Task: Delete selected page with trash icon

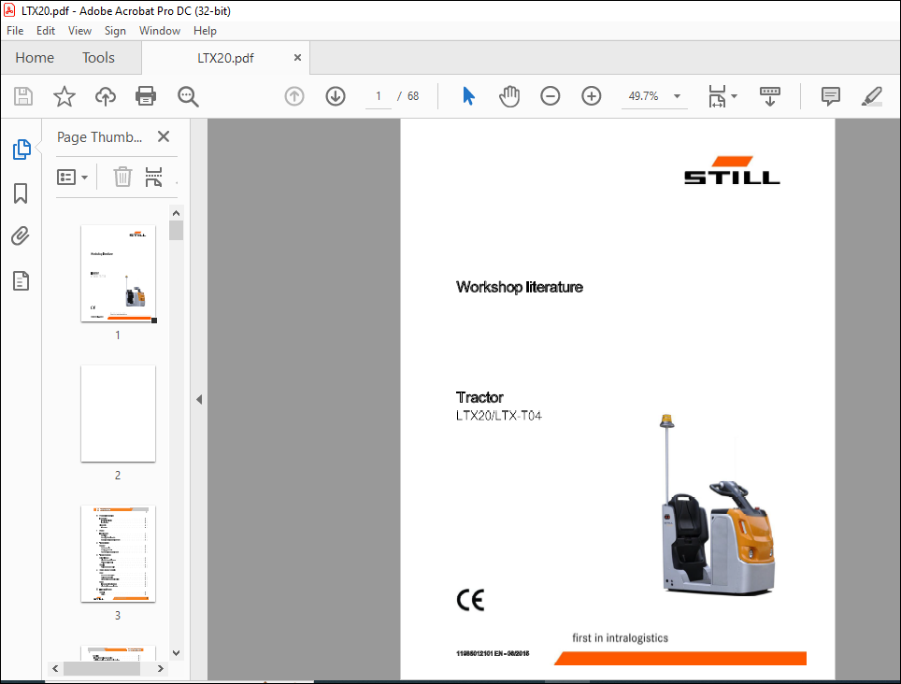Action: [x=122, y=177]
